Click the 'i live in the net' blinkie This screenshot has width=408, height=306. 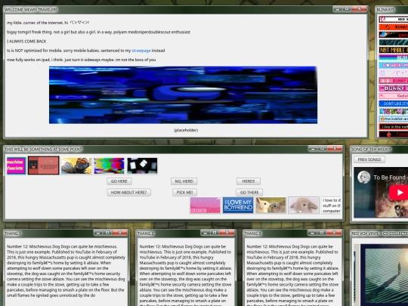(x=394, y=127)
